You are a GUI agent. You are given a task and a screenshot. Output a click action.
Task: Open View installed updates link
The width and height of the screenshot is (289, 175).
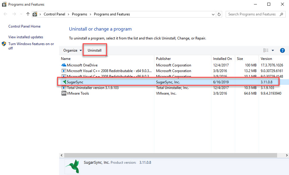[26, 37]
